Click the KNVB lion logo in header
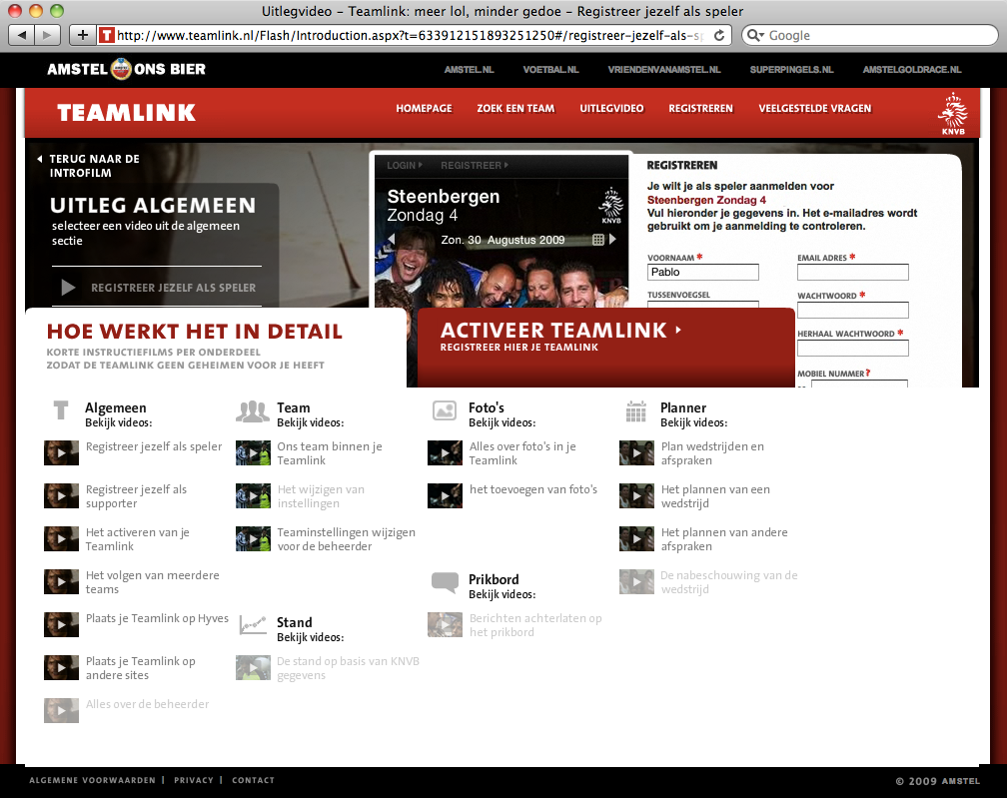 click(x=953, y=114)
